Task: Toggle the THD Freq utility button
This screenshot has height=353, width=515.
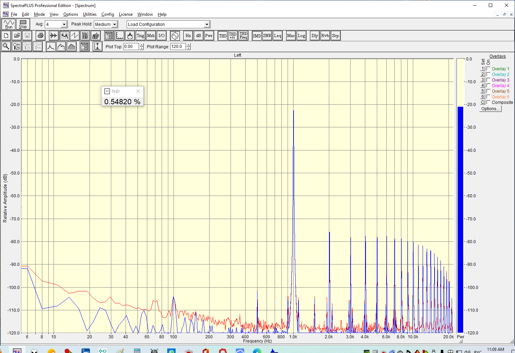Action: (244, 36)
